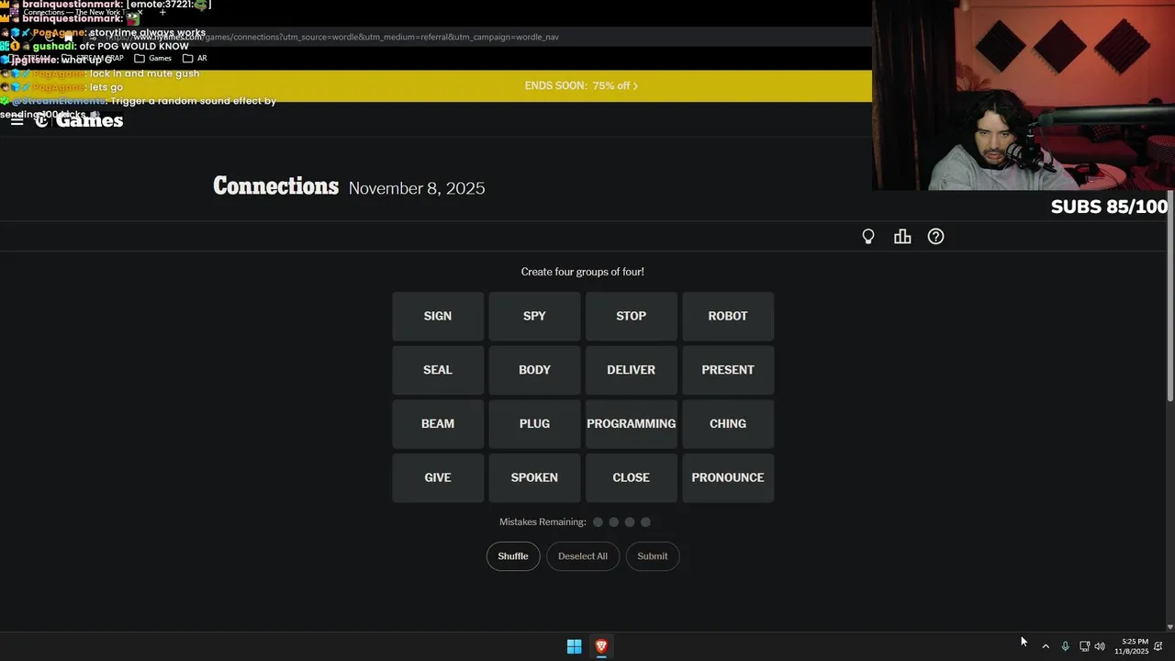Click the NYT Games logo
The width and height of the screenshot is (1175, 661).
tap(79, 120)
